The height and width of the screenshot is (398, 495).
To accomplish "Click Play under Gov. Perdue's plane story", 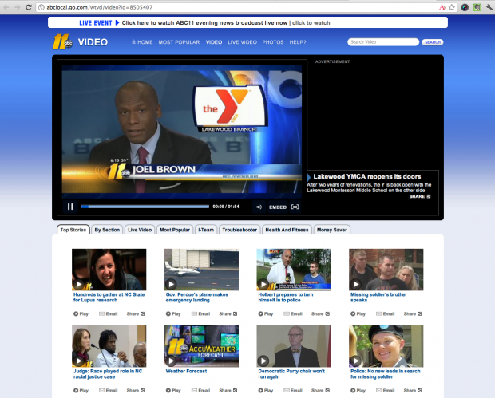I will (173, 313).
